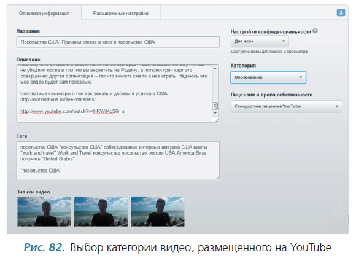Click Настройки конфиденциальности label
The image size is (356, 261).
pos(271,31)
